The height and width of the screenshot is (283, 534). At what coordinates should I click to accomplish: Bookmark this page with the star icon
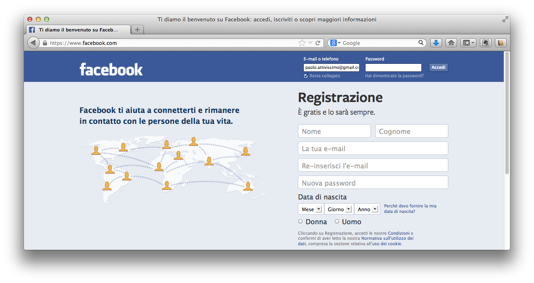click(x=302, y=43)
